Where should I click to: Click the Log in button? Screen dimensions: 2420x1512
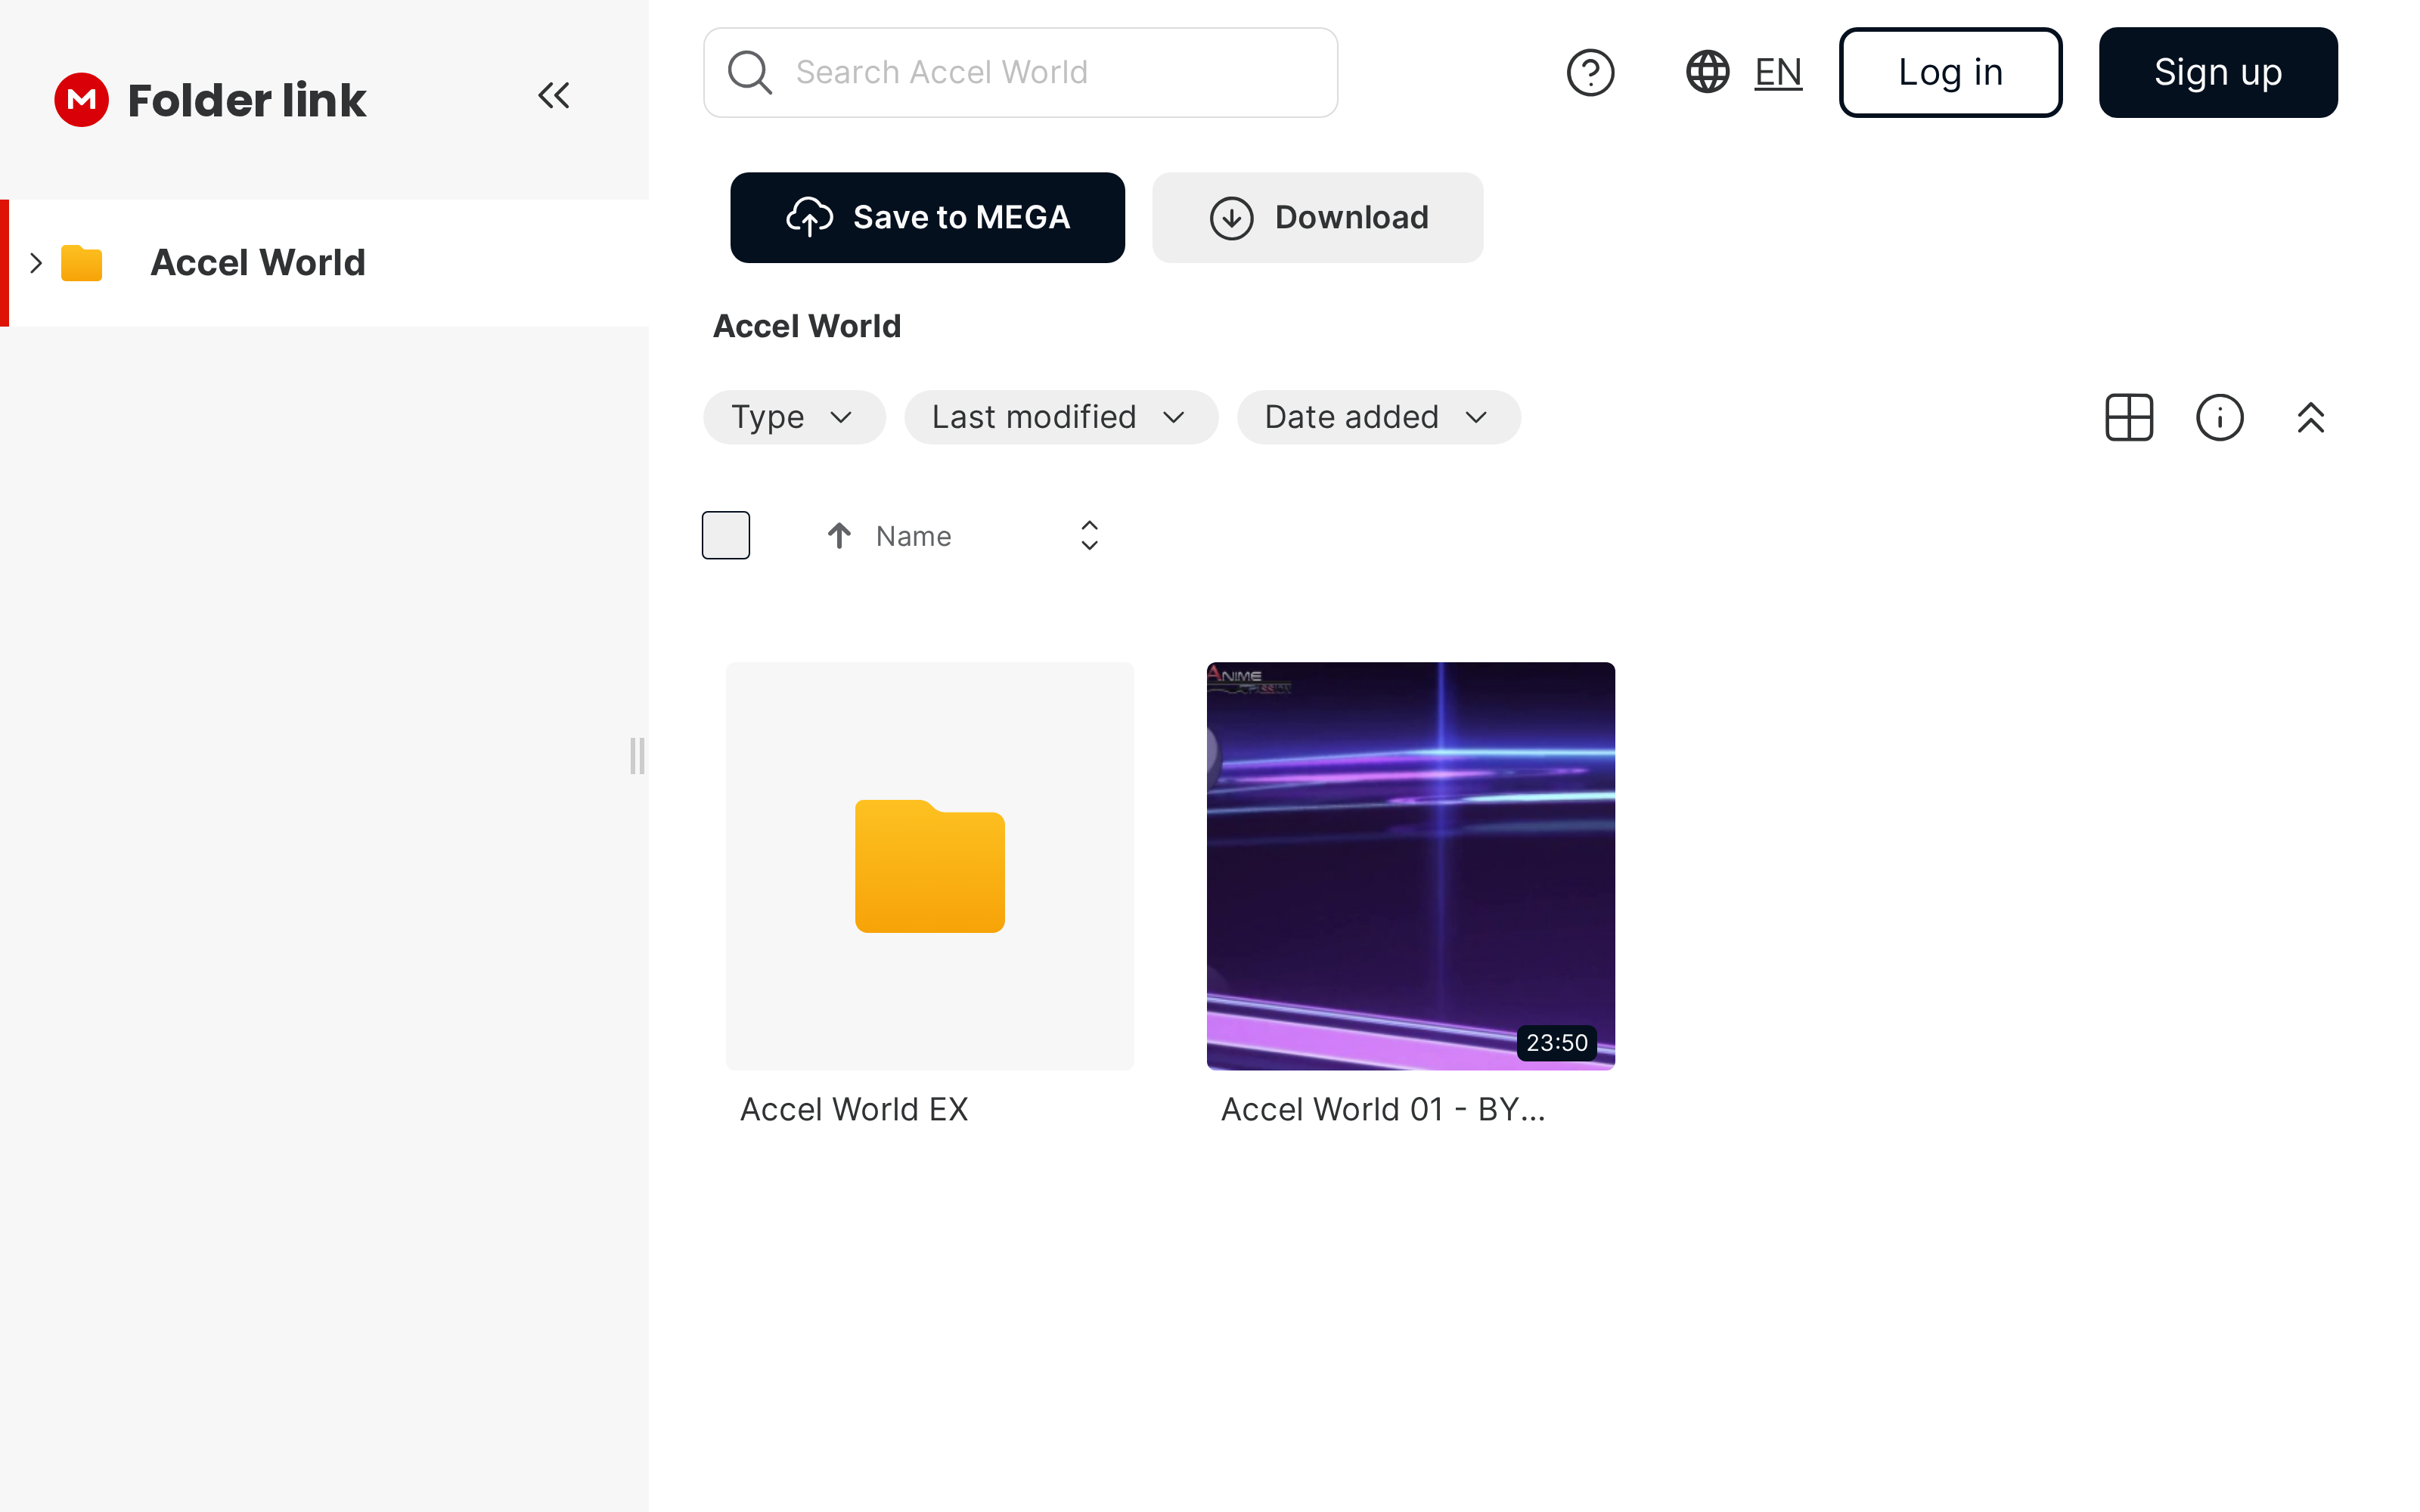pyautogui.click(x=1950, y=72)
